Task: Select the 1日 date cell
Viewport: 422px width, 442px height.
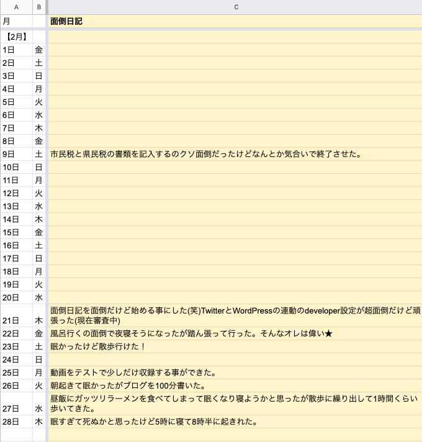Action: pos(16,50)
